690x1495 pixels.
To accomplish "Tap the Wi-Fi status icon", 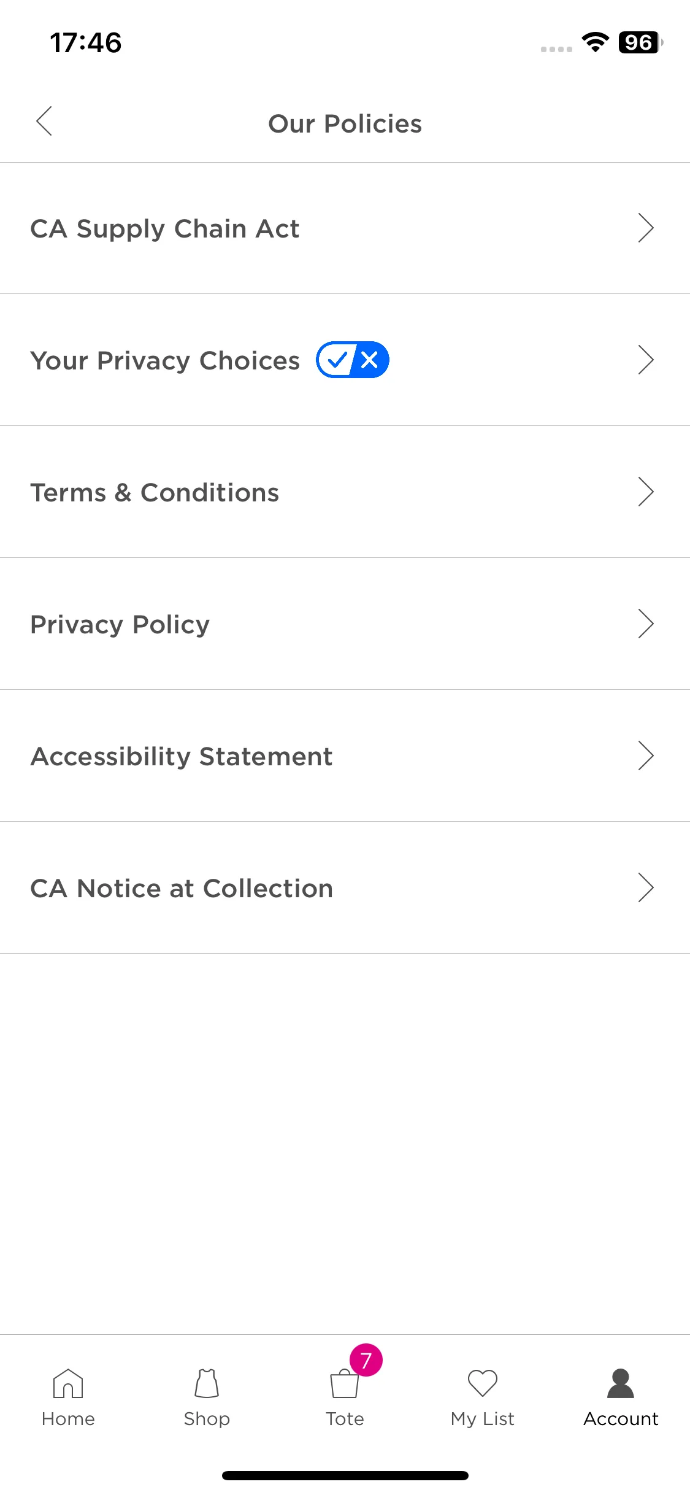I will [x=595, y=42].
